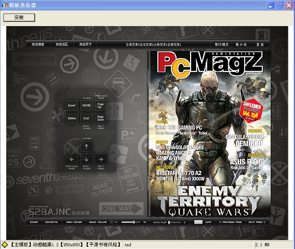The width and height of the screenshot is (295, 249).
Task: Click the 公告文本 announcement text
Action: (153, 45)
